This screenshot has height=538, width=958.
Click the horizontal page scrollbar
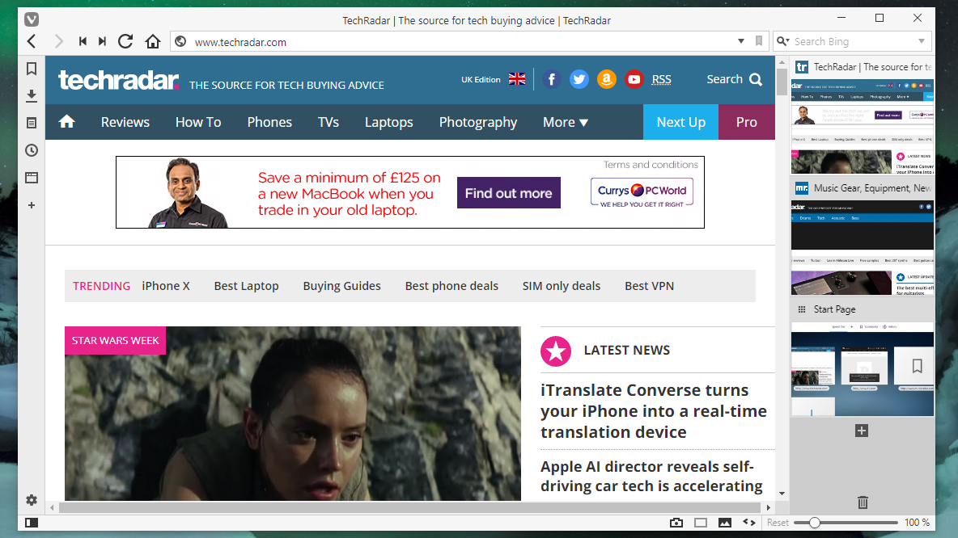click(x=409, y=507)
